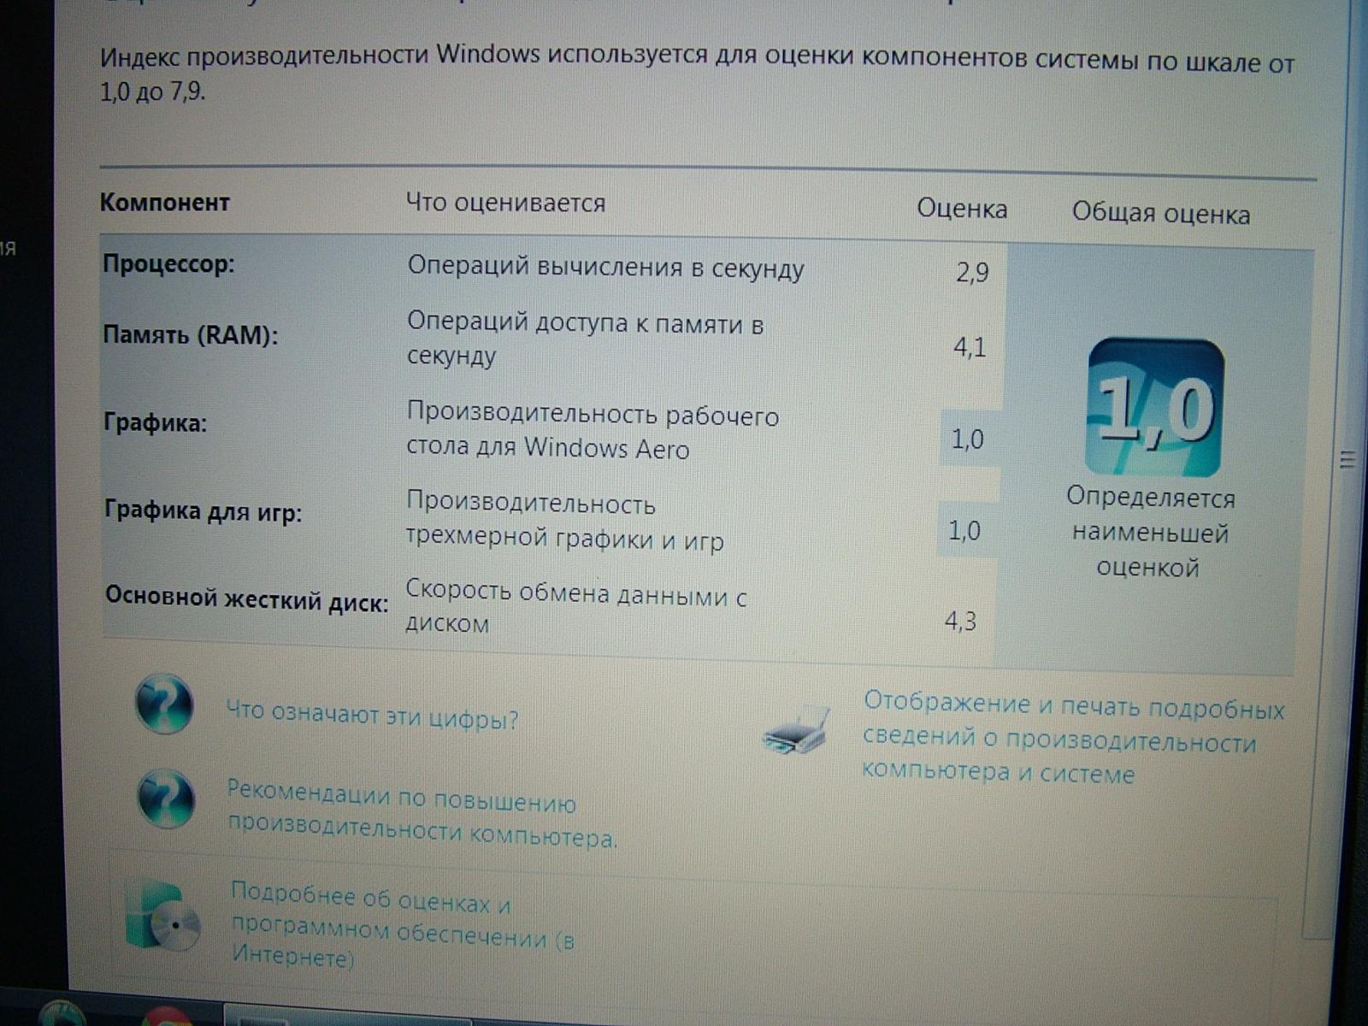The height and width of the screenshot is (1026, 1368).
Task: Click the vertical scrollbar thumb at the right edge
Action: [x=1347, y=460]
